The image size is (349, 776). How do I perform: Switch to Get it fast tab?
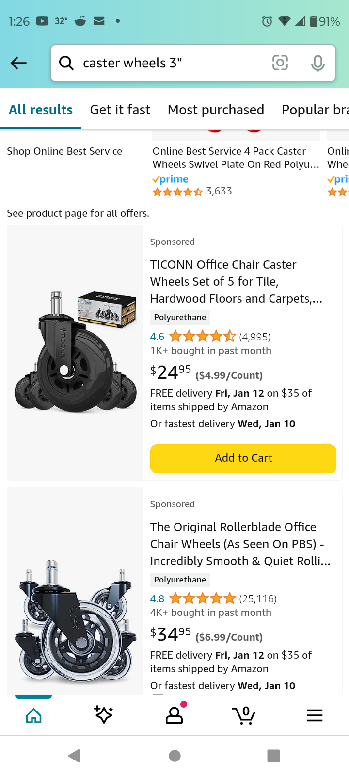click(120, 110)
